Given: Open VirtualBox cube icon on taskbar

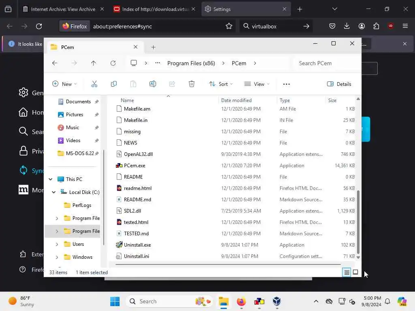Looking at the screenshot, I should click(x=276, y=301).
